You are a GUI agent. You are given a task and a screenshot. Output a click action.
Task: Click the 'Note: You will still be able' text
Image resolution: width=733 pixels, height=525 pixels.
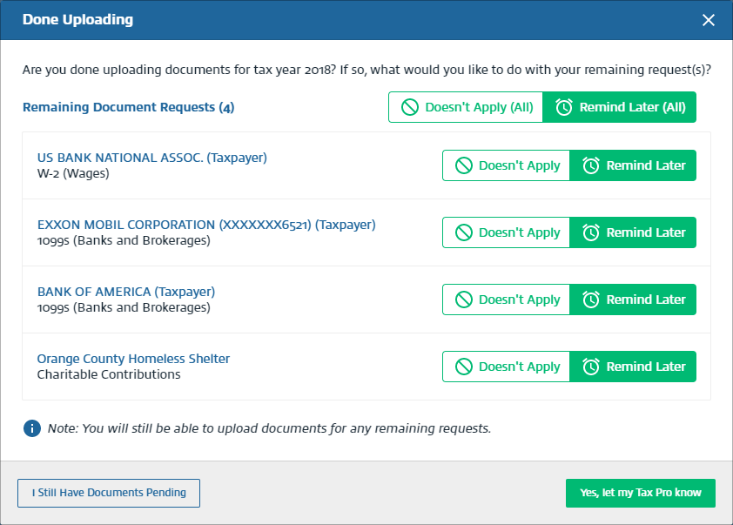(269, 428)
